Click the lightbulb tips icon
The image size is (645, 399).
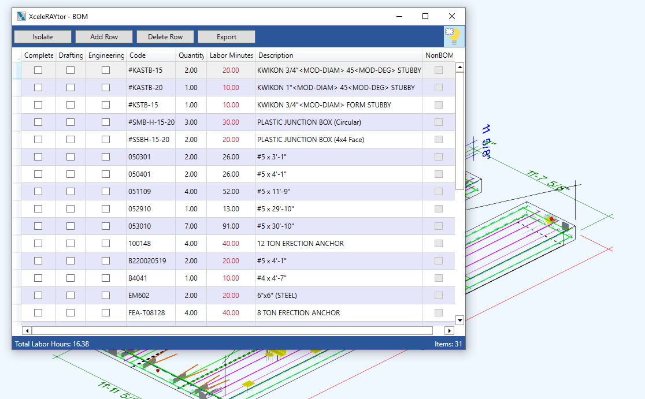pos(454,36)
